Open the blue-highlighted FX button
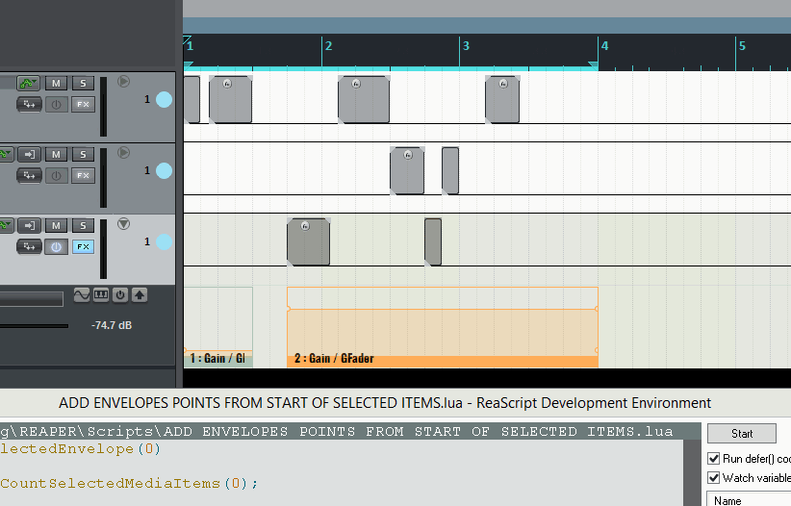Image resolution: width=791 pixels, height=506 pixels. pyautogui.click(x=83, y=246)
